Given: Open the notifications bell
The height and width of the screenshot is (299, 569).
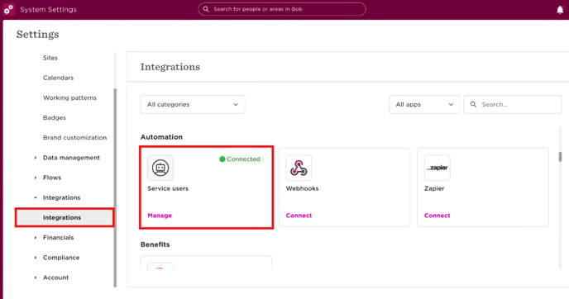Looking at the screenshot, I should 560,10.
